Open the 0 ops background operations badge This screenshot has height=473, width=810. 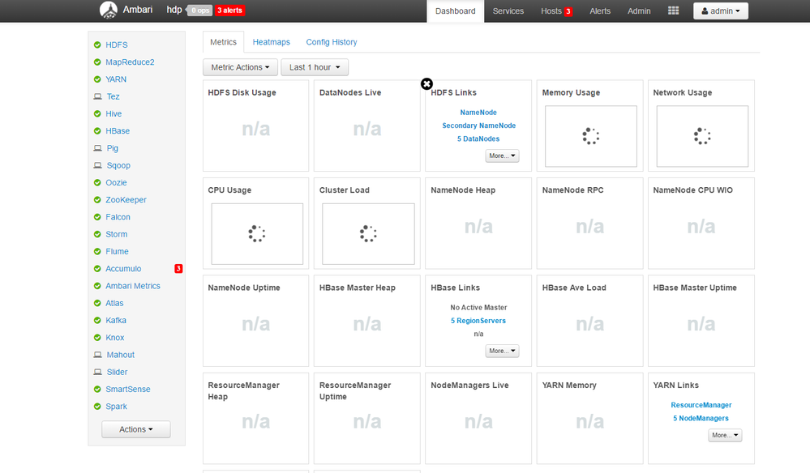[200, 11]
